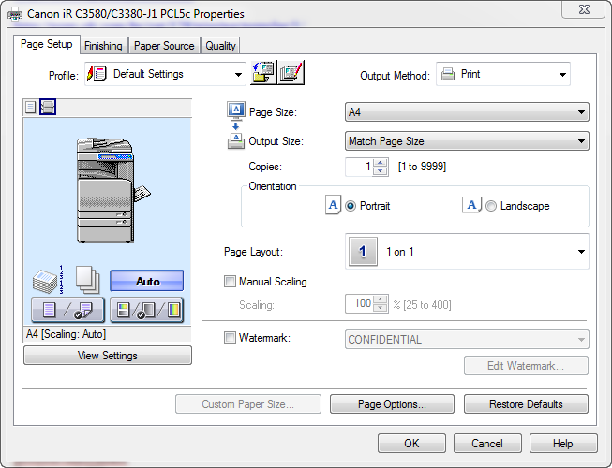612x468 pixels.
Task: Toggle the one-sided/two-sided printing button
Action: click(x=67, y=310)
